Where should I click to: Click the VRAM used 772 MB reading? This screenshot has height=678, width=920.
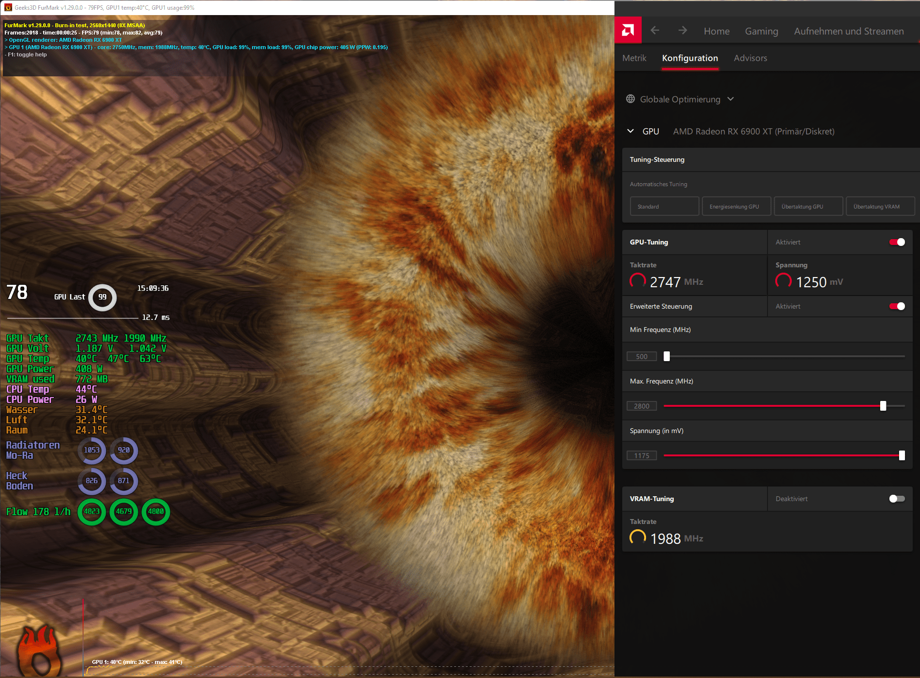point(91,379)
